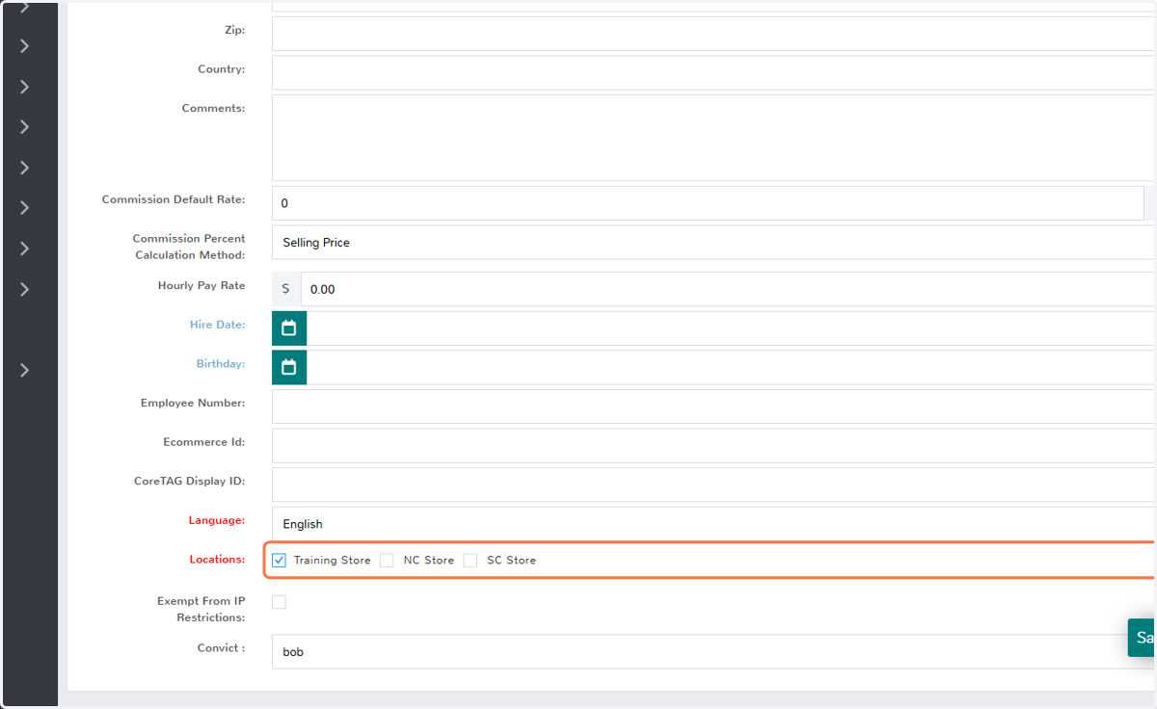Image resolution: width=1157 pixels, height=709 pixels.
Task: Focus the Ecommerce Id field
Action: click(x=713, y=446)
